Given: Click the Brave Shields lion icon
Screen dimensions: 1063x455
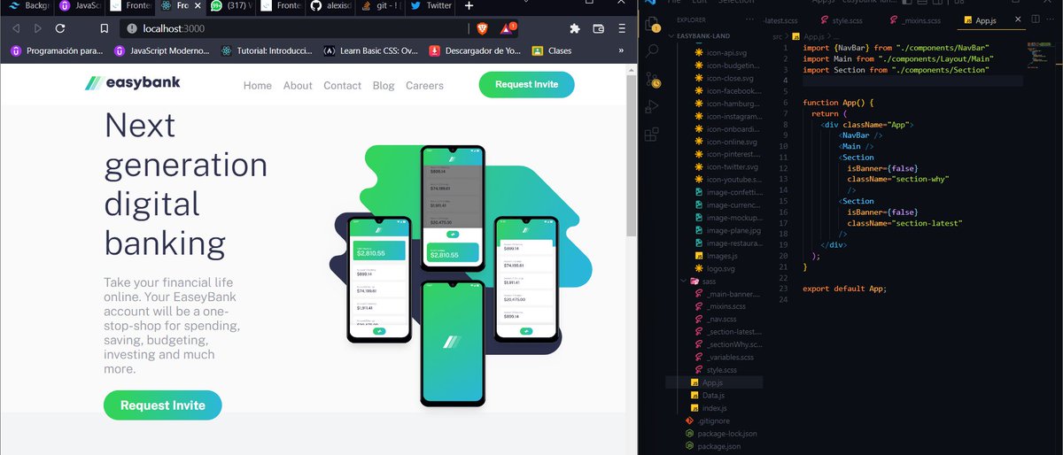Looking at the screenshot, I should tap(481, 28).
